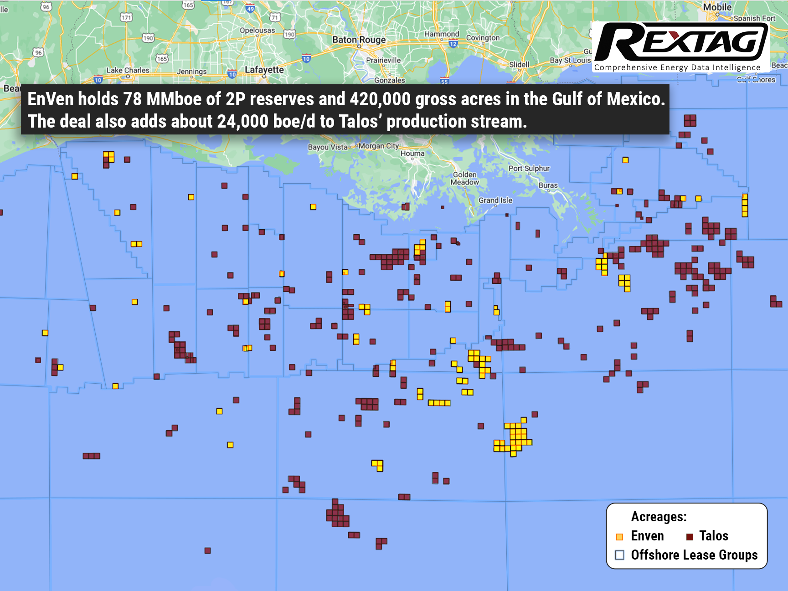The image size is (788, 591).
Task: Click the Talos dark red legend square
Action: click(690, 537)
